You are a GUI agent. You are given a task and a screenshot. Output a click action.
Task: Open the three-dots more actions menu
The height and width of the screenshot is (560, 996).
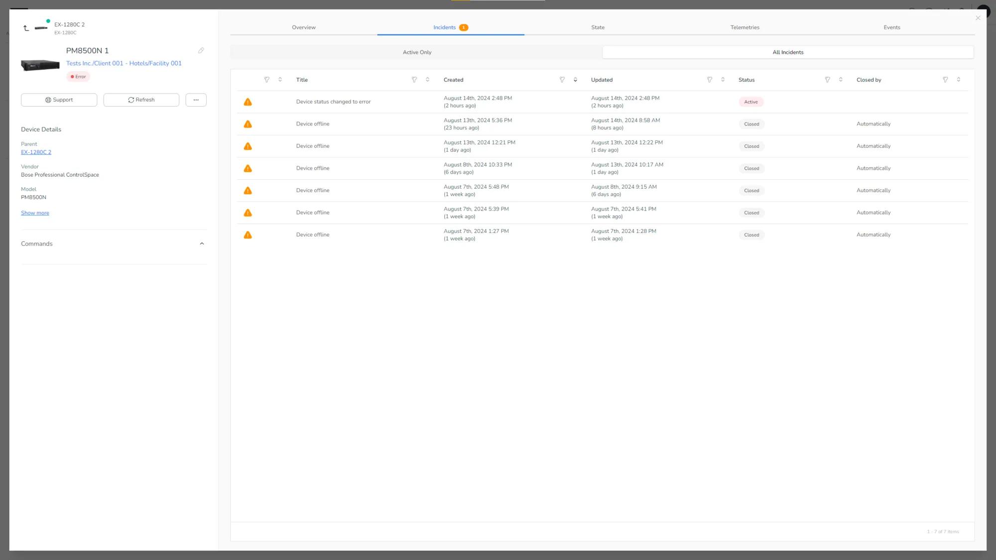[x=196, y=100]
